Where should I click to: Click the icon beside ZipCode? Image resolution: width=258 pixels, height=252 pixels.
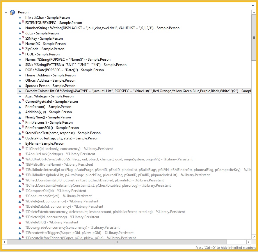coord(20,49)
